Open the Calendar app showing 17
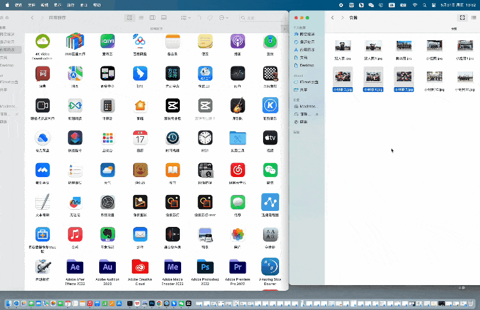Screen dimensions: 480x310 point(140,138)
